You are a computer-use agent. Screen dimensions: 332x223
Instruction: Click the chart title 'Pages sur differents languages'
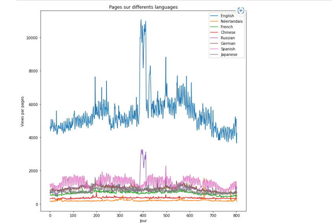tap(143, 7)
